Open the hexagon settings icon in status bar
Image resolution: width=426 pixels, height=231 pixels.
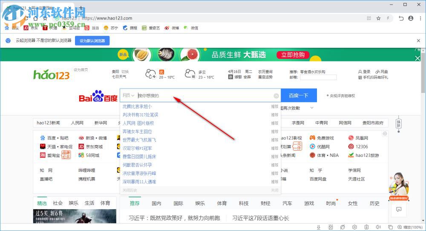click(x=354, y=227)
